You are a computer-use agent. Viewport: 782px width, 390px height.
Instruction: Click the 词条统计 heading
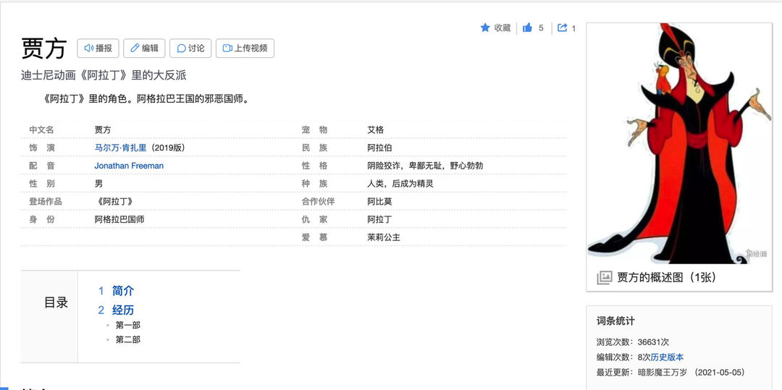[x=615, y=321]
